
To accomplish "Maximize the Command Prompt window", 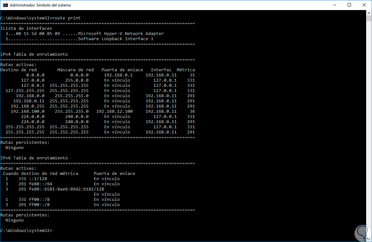I will tap(349, 5).
